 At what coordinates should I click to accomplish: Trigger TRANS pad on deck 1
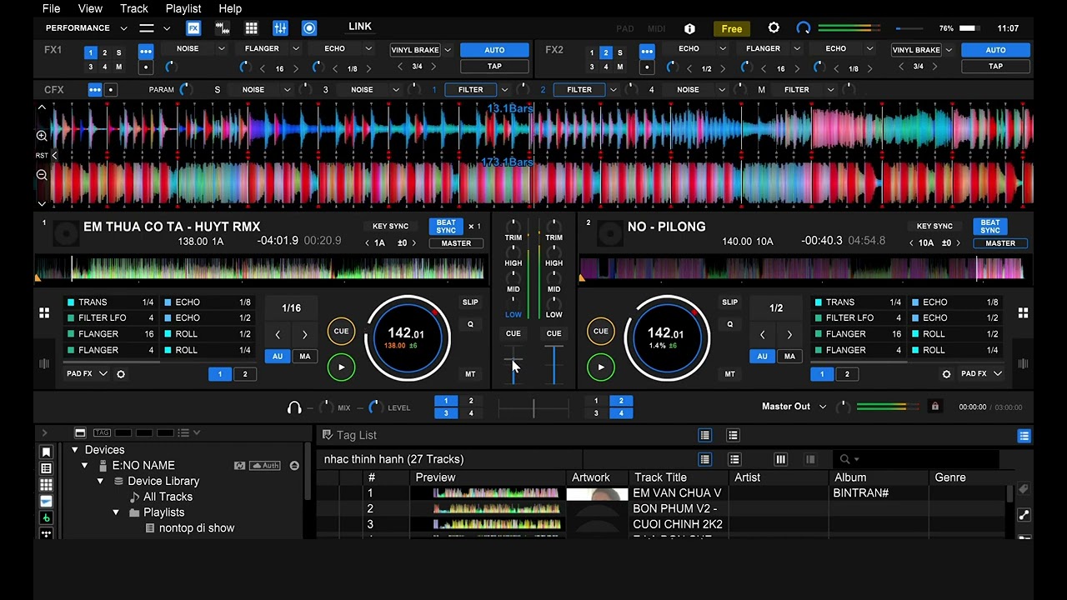tap(111, 302)
